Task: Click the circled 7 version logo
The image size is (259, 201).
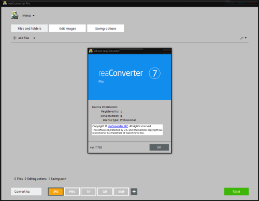Action: pos(154,73)
